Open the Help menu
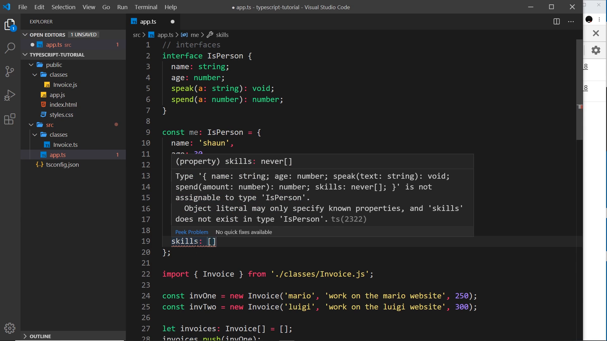Screen dimensions: 607x341 pos(171,7)
